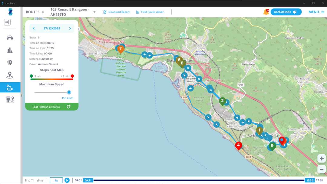Select the vehicles icon in the sidebar
This screenshot has width=327, height=184.
coord(9,38)
